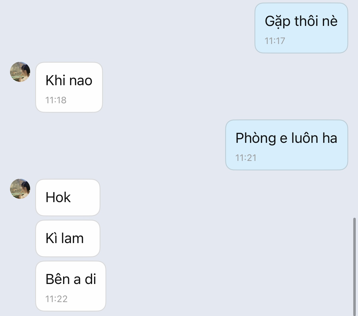The height and width of the screenshot is (316, 358).
Task: Click the 11:18 timestamp under "Khi nao"
Action: click(x=56, y=100)
